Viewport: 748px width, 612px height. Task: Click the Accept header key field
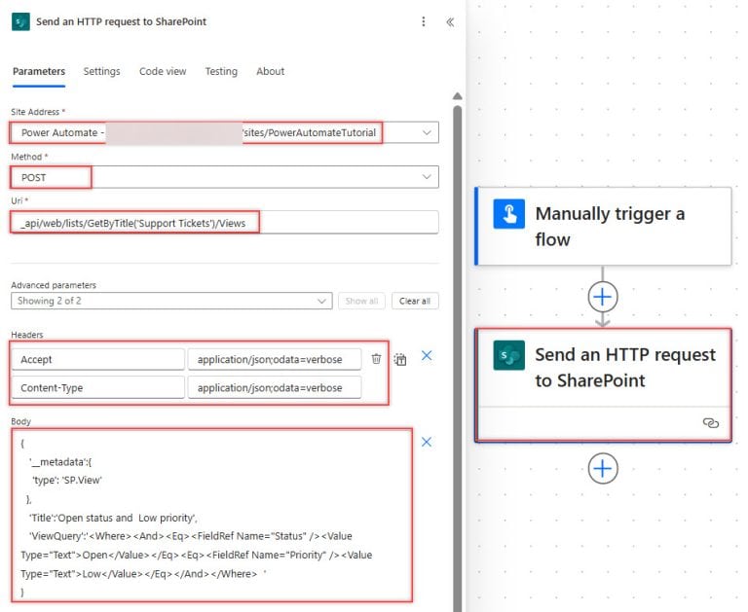tap(97, 359)
